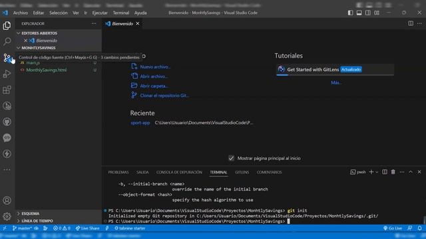Click Go Live in status bar
Image resolution: width=426 pixels, height=239 pixels.
click(393, 228)
